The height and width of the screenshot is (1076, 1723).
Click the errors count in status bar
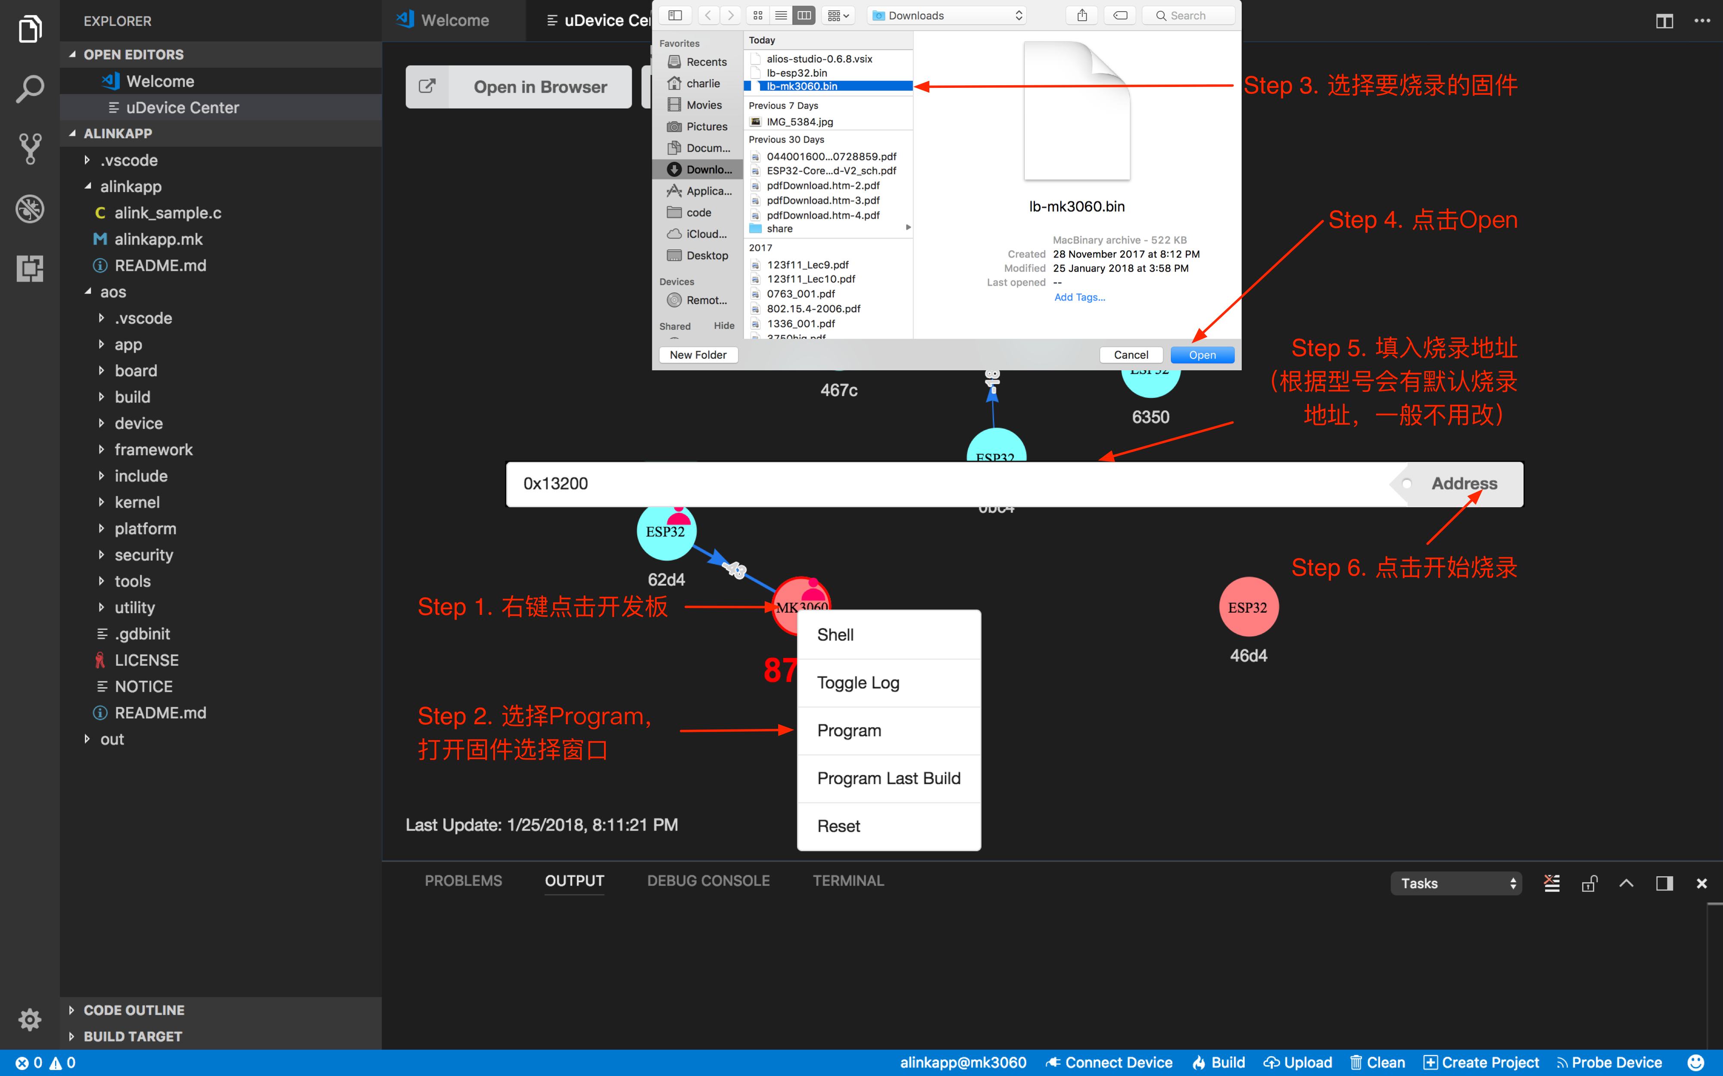(29, 1063)
